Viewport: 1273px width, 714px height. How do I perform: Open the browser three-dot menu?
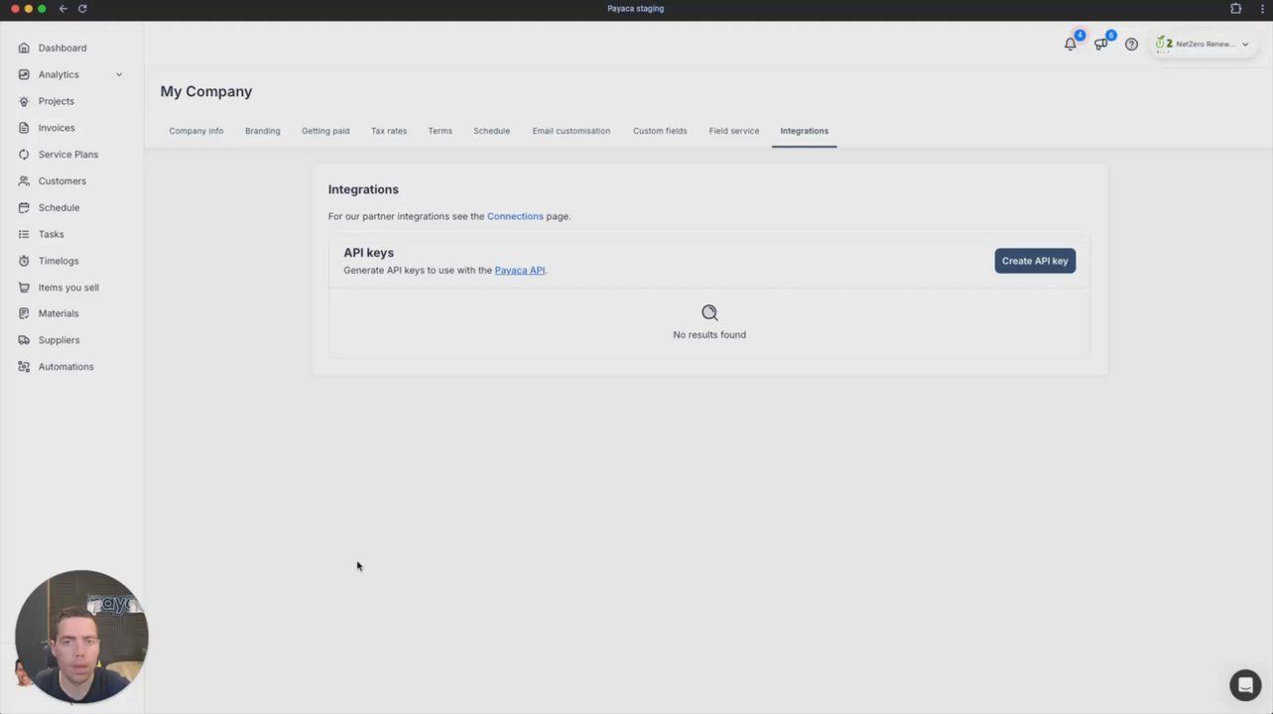pyautogui.click(x=1263, y=9)
